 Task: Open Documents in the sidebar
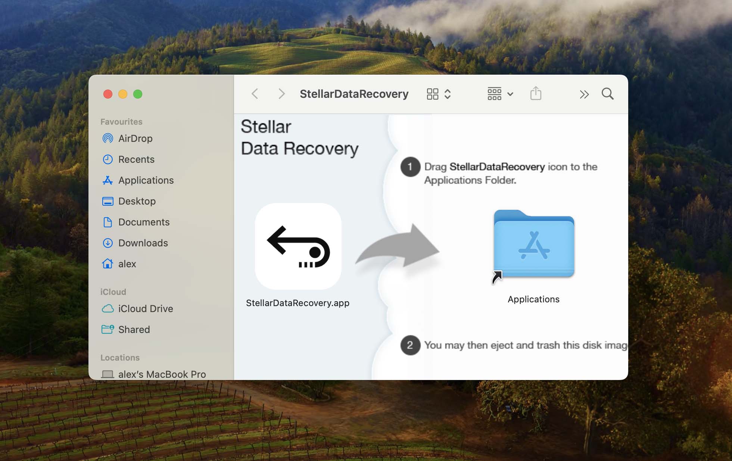coord(161,222)
